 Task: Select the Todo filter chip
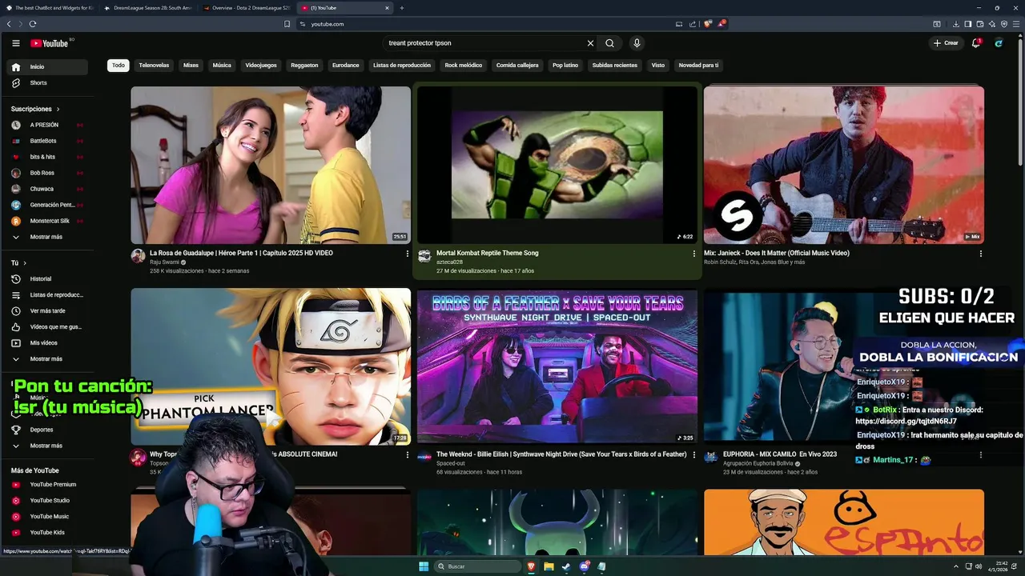[119, 66]
